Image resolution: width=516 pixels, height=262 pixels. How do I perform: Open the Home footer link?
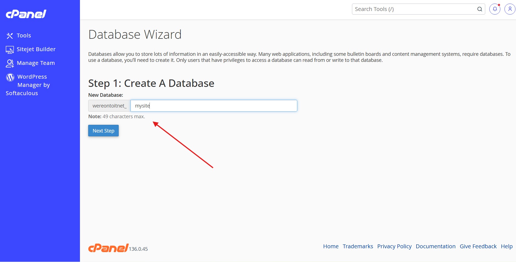pos(331,246)
